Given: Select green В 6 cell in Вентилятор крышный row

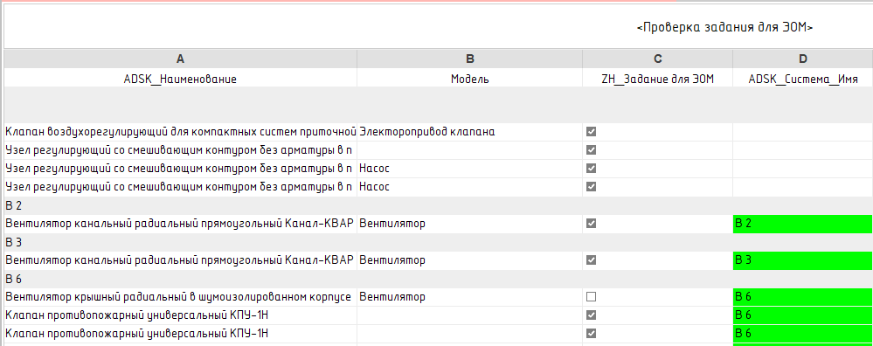Looking at the screenshot, I should [803, 297].
